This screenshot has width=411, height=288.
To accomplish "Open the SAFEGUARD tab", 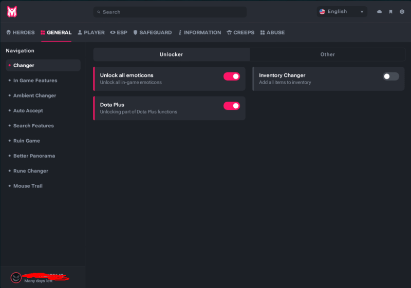I will click(x=153, y=32).
